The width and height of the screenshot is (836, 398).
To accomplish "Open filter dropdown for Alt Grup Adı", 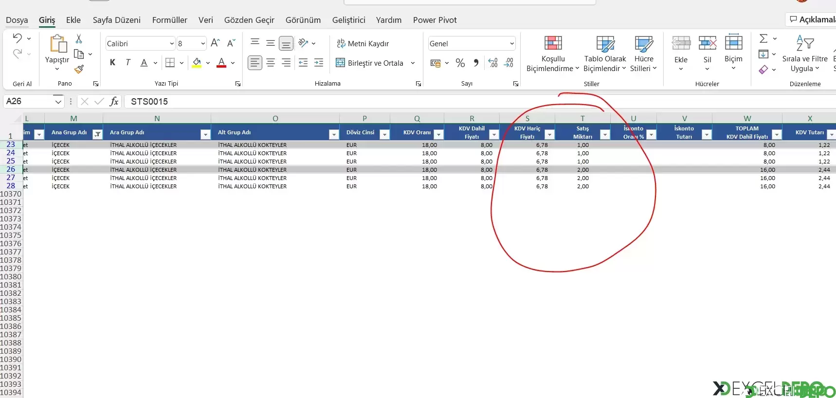I will tap(334, 135).
